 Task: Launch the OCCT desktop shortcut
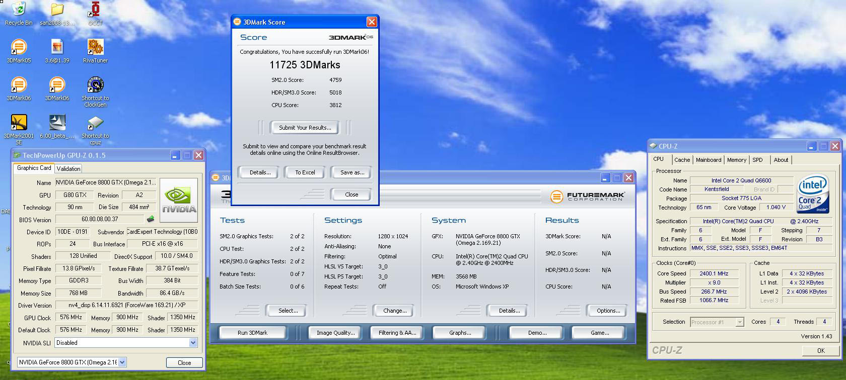(x=95, y=14)
